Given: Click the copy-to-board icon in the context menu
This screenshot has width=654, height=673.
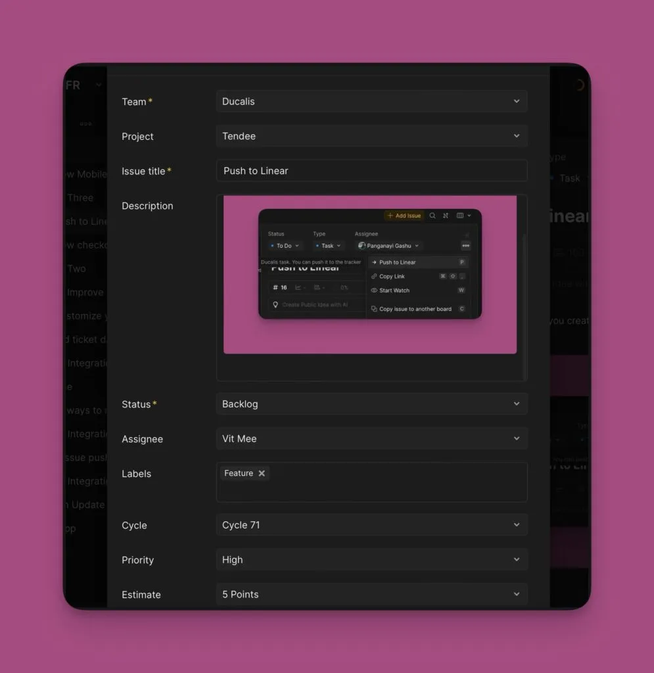Looking at the screenshot, I should [x=374, y=310].
